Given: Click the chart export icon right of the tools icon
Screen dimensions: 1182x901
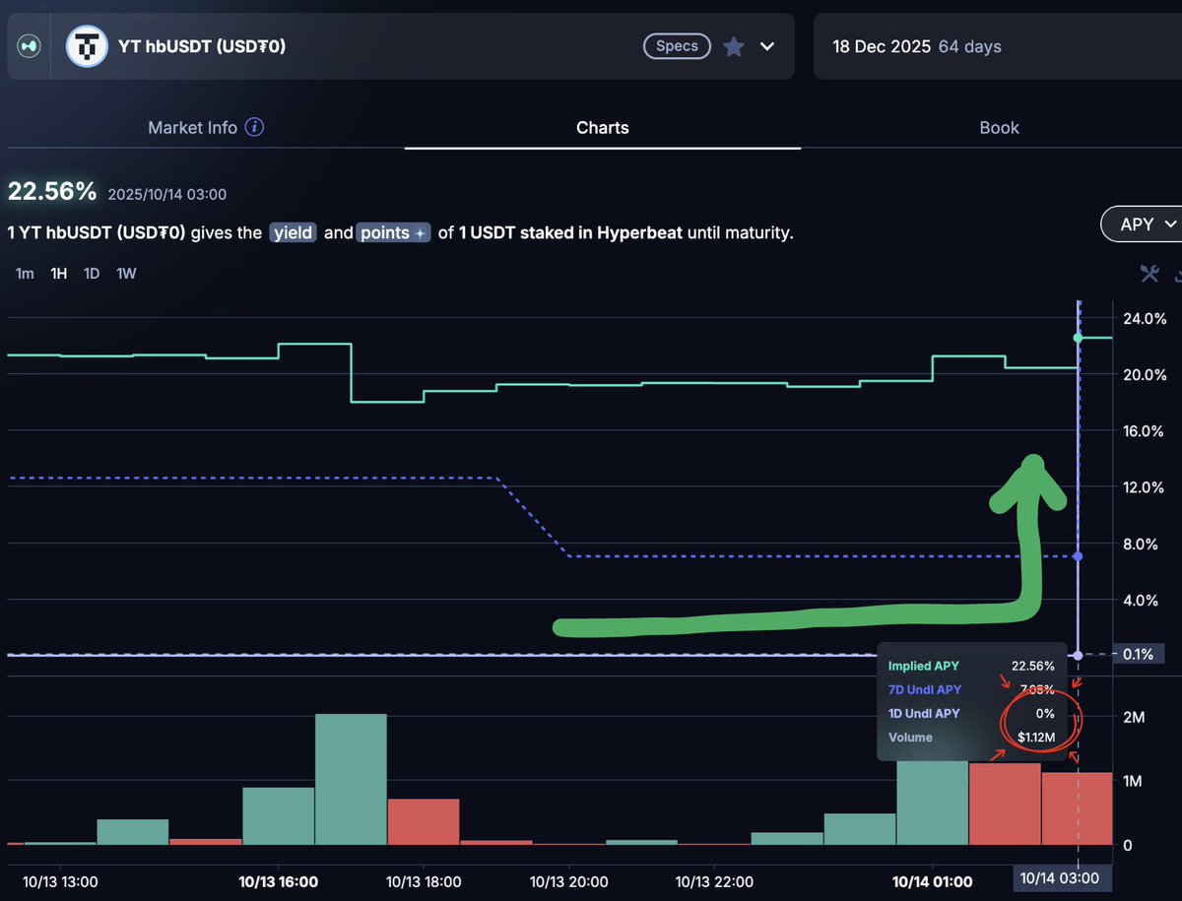Looking at the screenshot, I should (x=1177, y=275).
